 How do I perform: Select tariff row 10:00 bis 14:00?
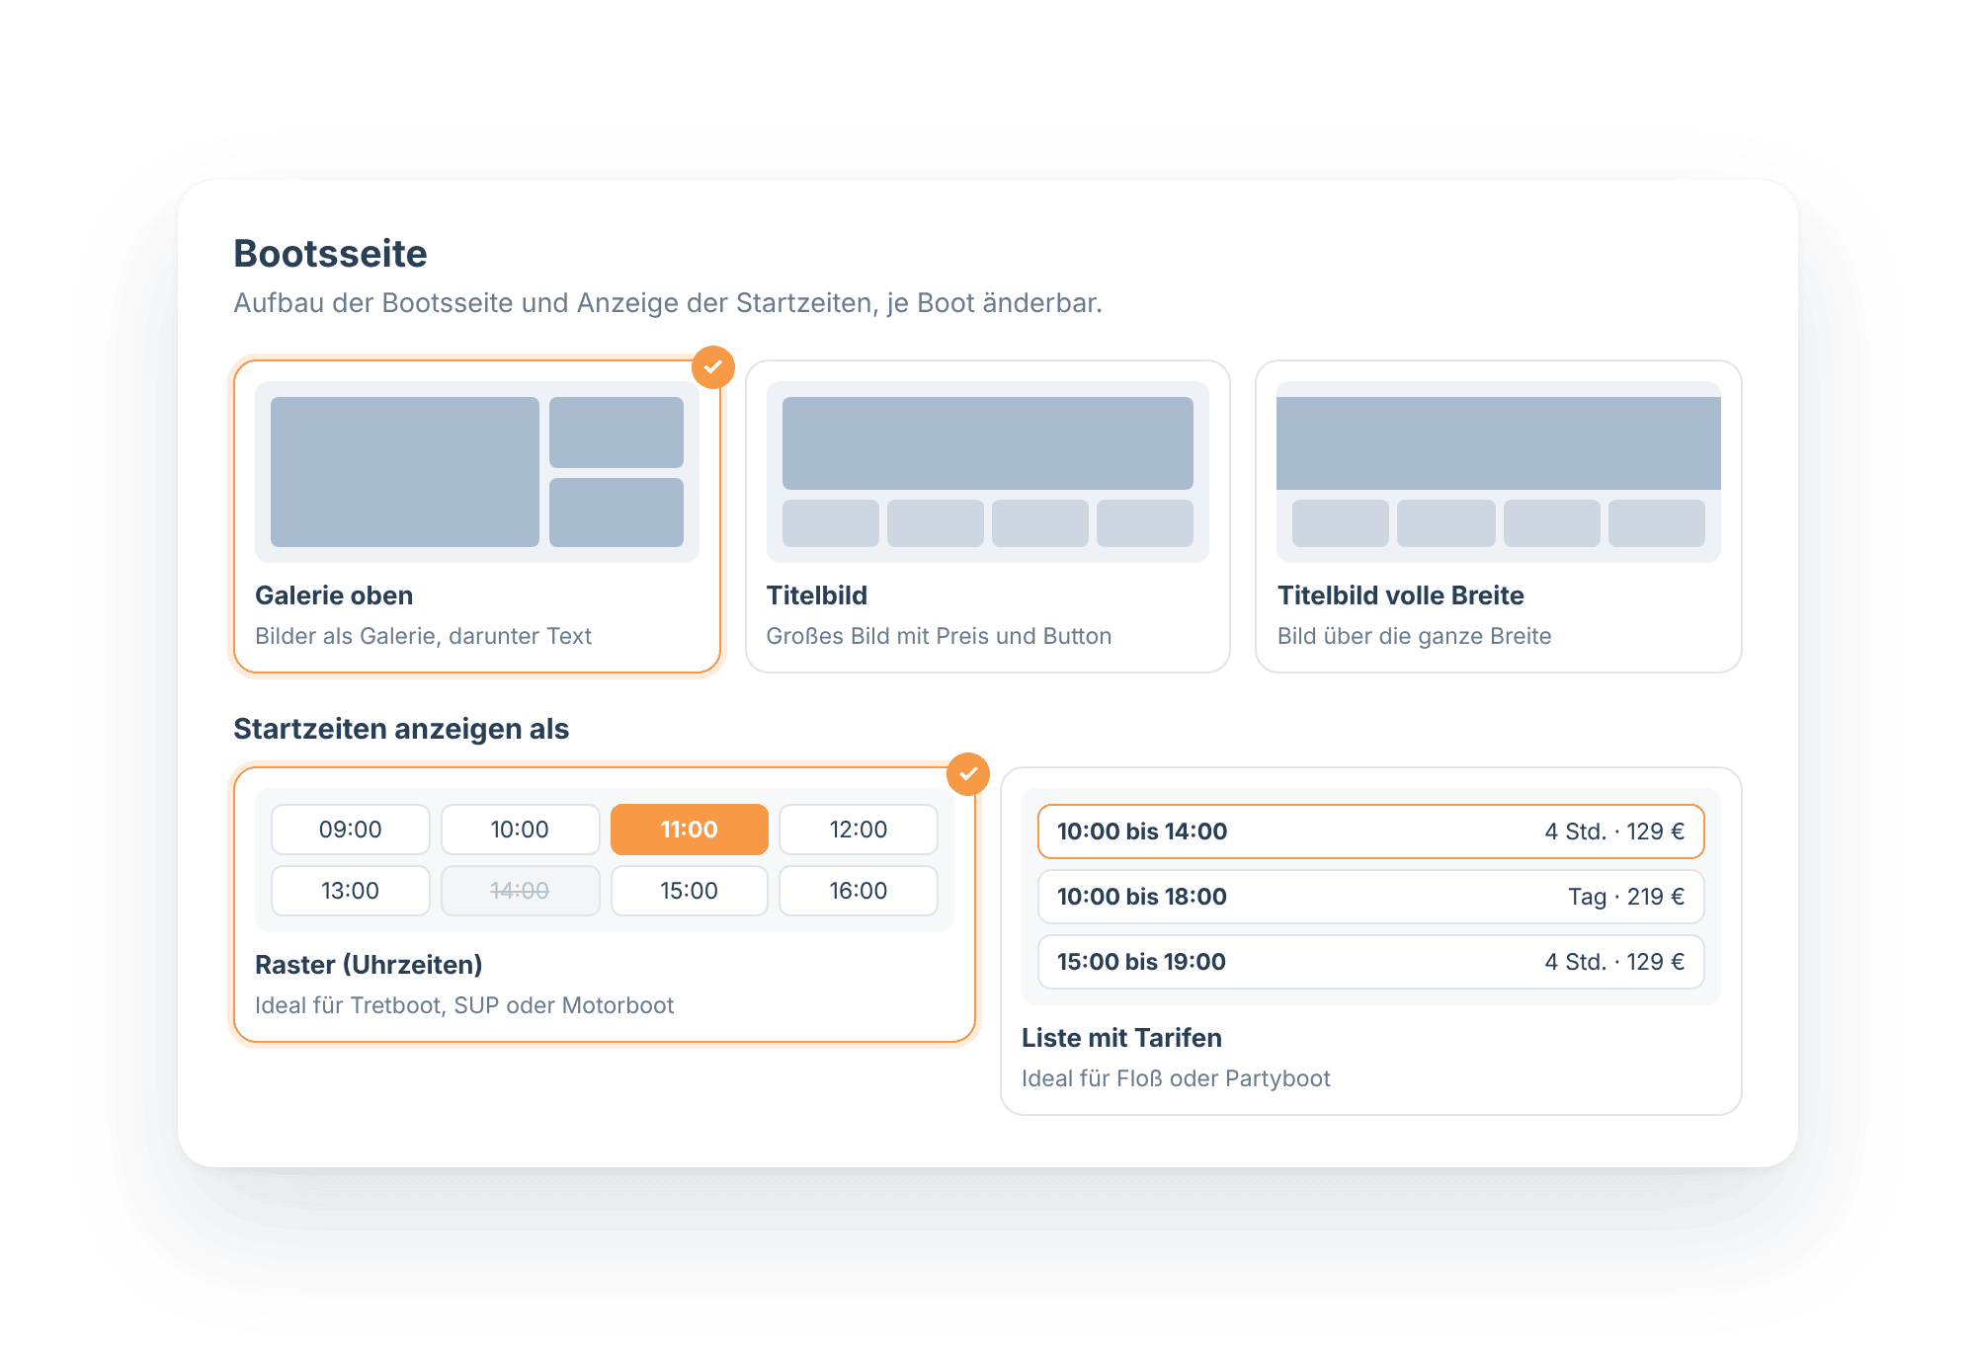coord(1371,832)
